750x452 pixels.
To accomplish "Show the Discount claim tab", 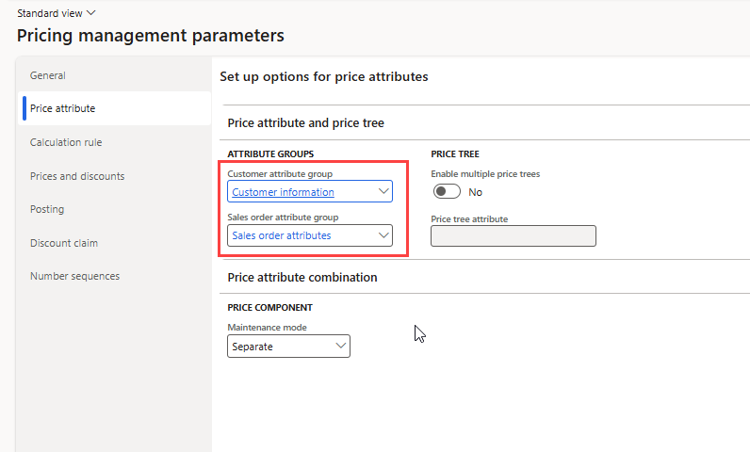I will point(64,243).
